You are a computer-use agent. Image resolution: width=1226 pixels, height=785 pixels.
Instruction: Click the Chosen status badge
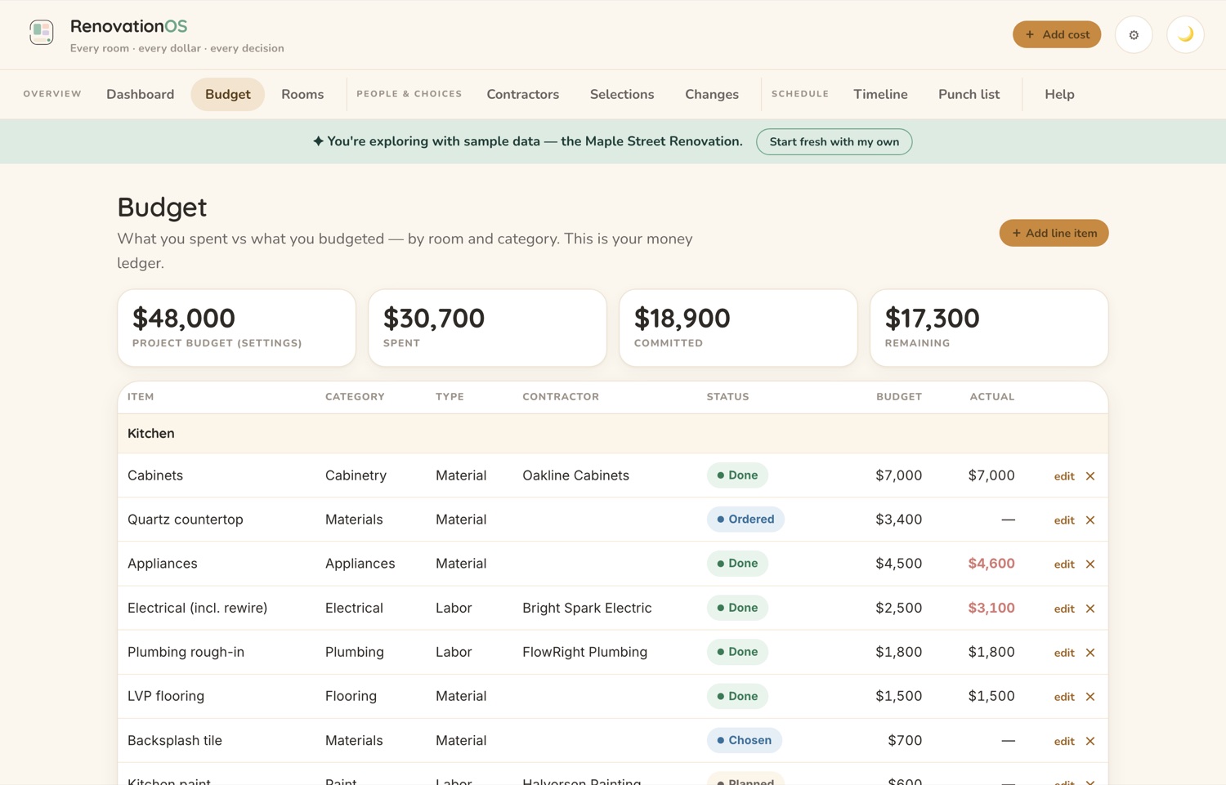tap(744, 740)
